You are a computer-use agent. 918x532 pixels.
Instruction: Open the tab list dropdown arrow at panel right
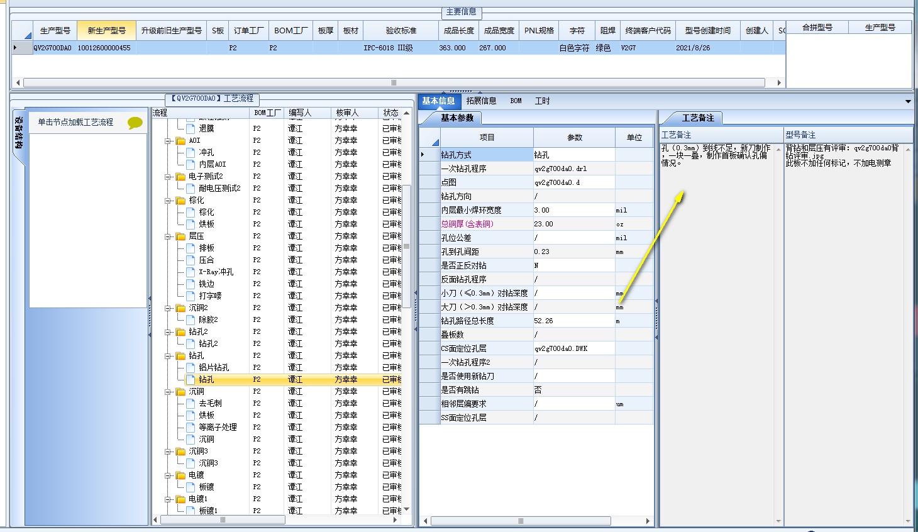[908, 101]
